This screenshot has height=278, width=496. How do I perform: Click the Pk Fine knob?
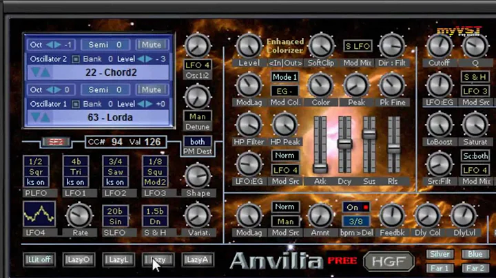(392, 85)
